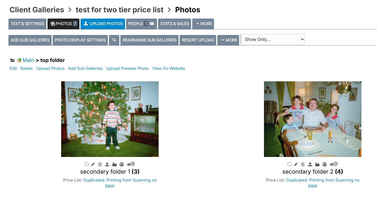Open the secondary folder 2 thumbnail photo
The width and height of the screenshot is (377, 199).
pyautogui.click(x=313, y=119)
